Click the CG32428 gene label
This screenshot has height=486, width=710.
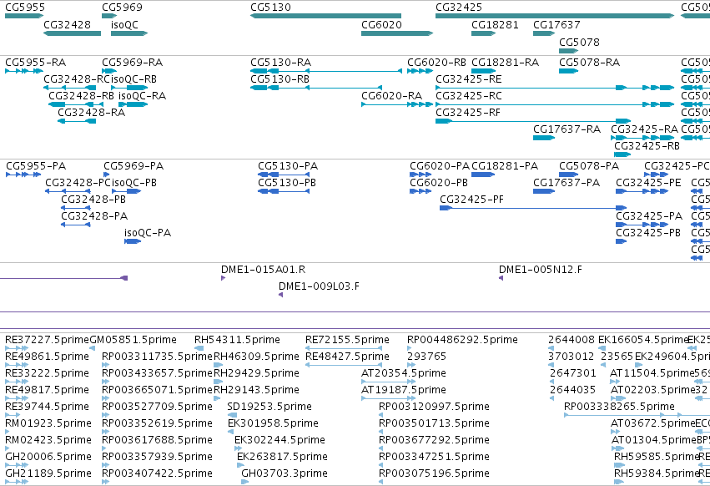coord(67,24)
